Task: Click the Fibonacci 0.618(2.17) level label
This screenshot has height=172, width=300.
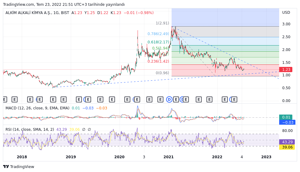Action: tap(158, 42)
